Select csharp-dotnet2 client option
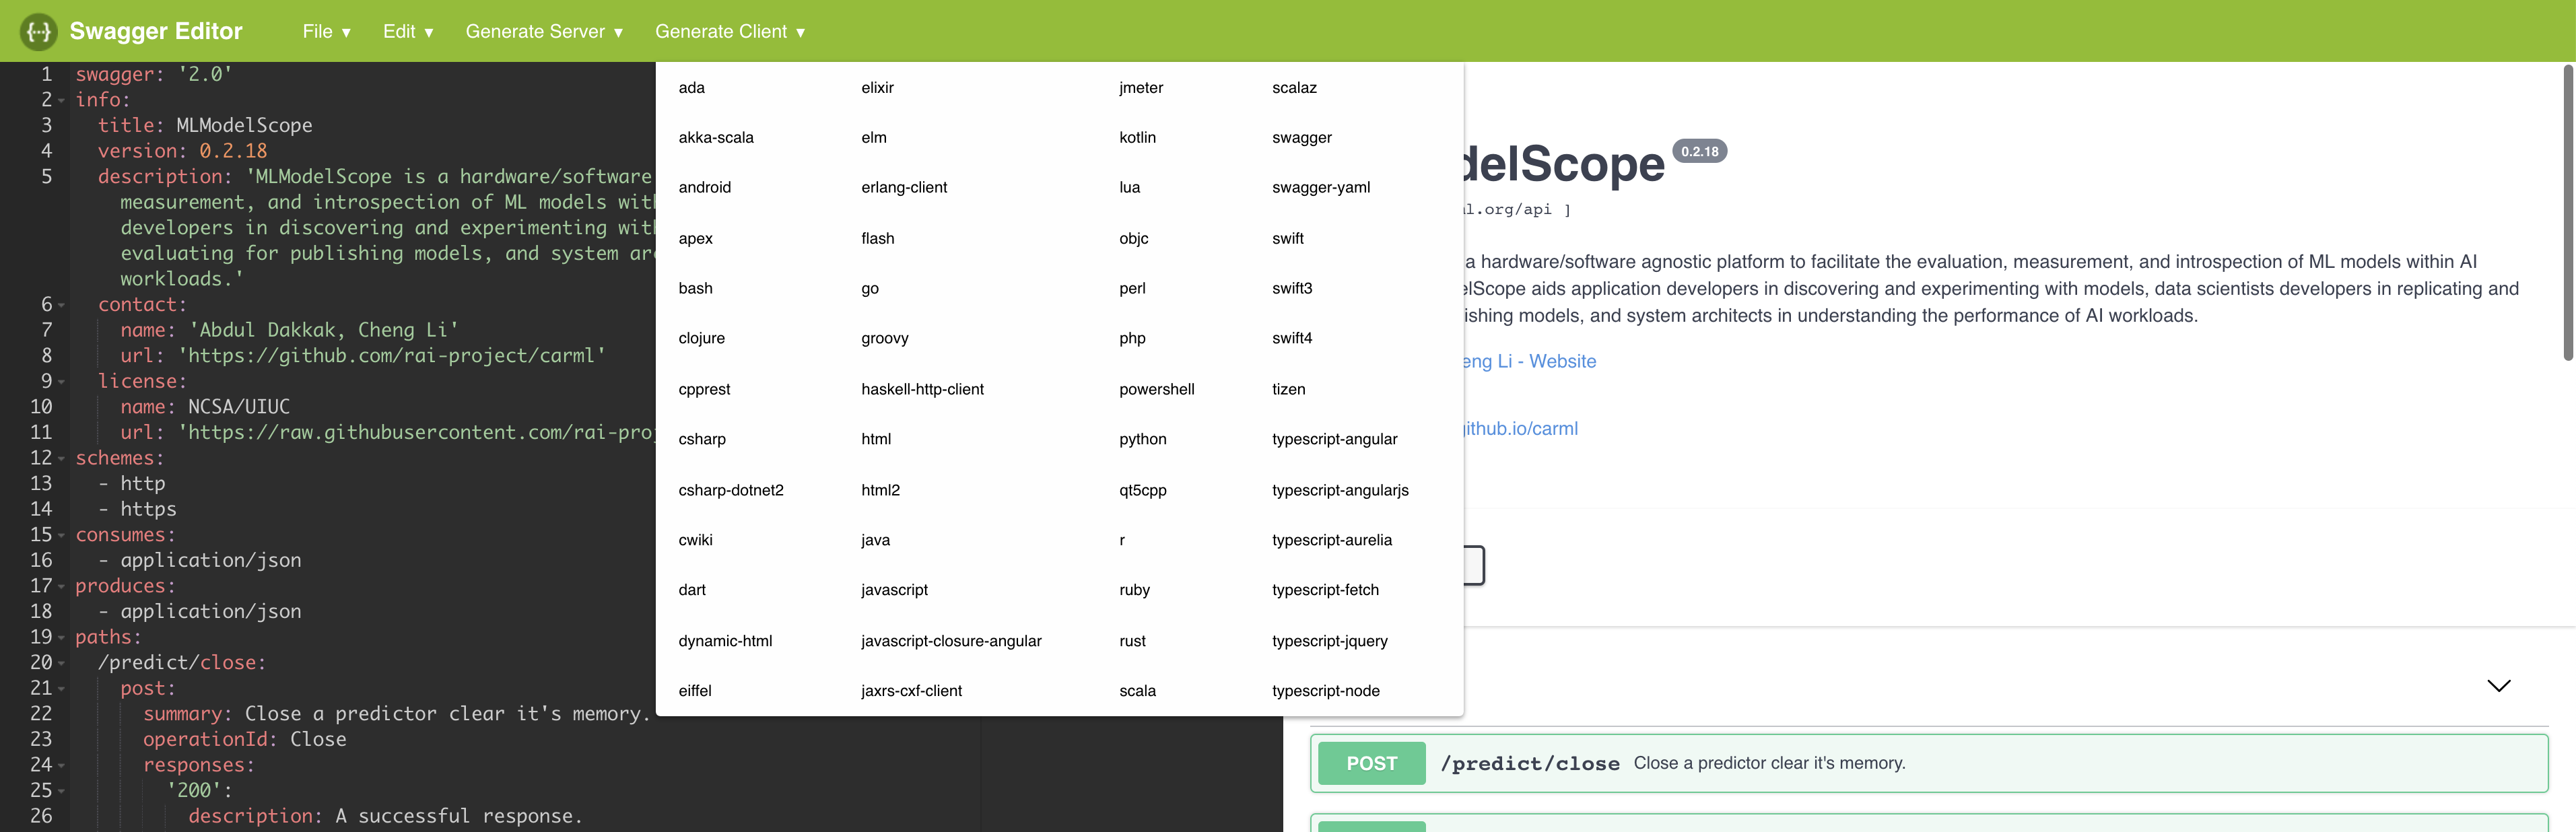 pyautogui.click(x=731, y=491)
